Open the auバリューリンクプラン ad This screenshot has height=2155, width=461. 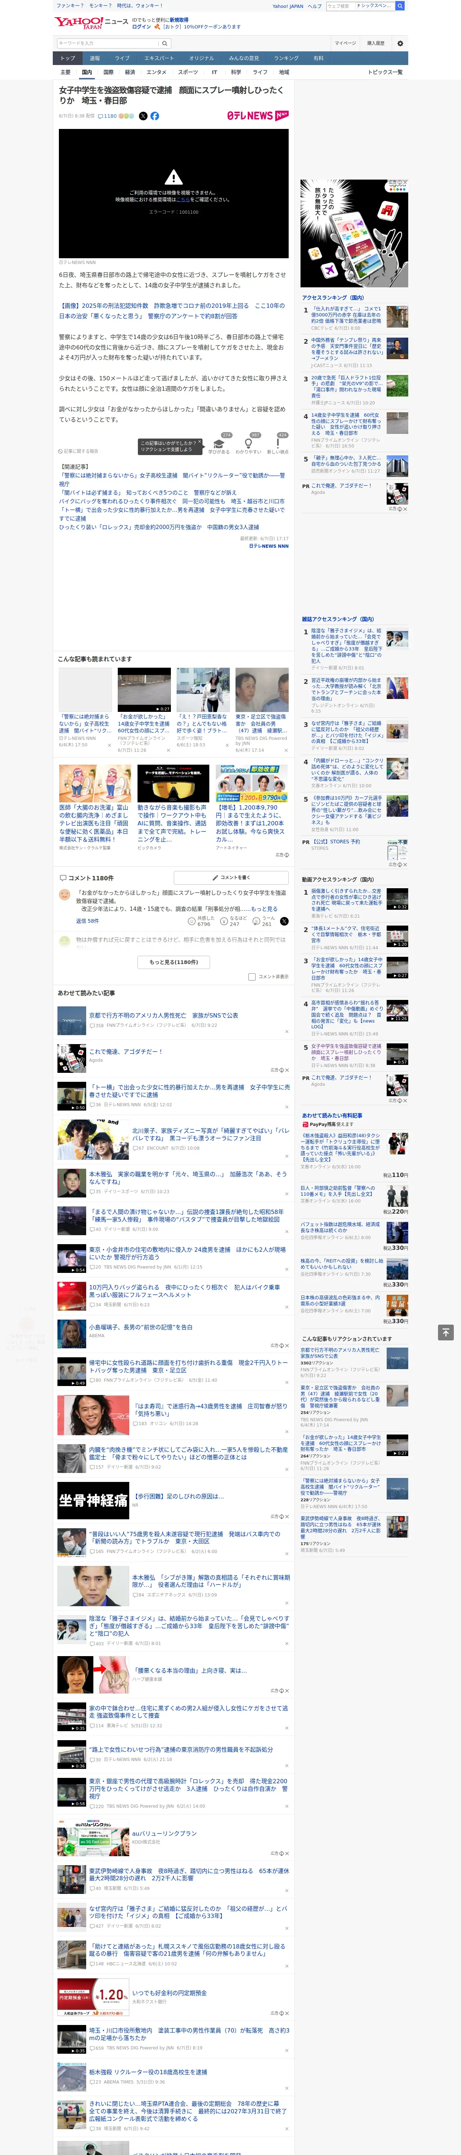tap(164, 1832)
